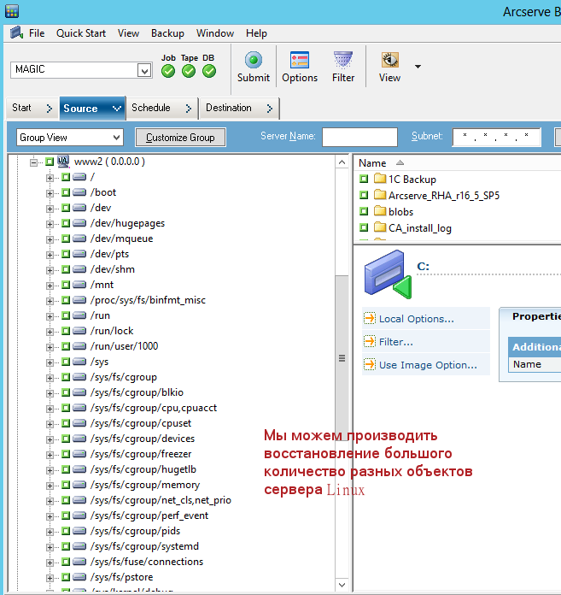The image size is (561, 595).
Task: Open the Group View dropdown
Action: [x=116, y=138]
